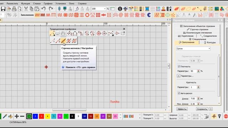The image size is (228, 128).
Task: Click the red STOP icon
Action: pos(226,116)
